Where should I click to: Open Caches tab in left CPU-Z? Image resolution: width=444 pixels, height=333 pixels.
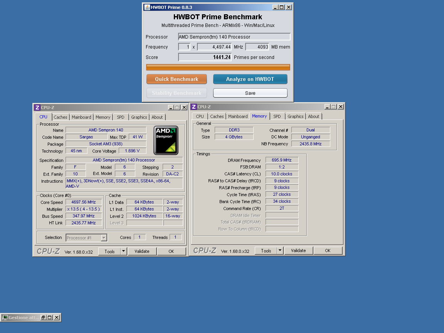(60, 117)
